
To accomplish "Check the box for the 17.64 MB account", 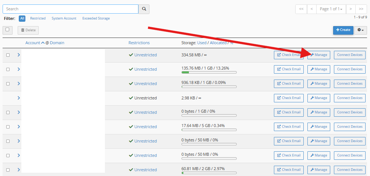I will click(8, 127).
